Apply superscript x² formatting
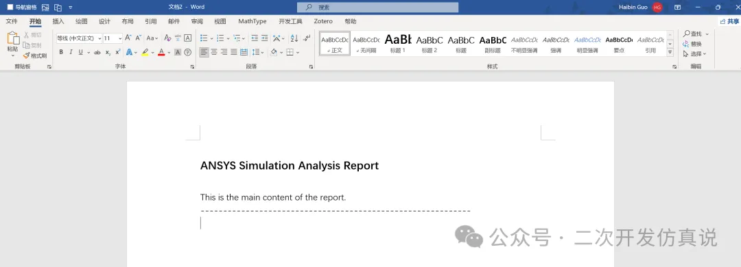The image size is (741, 267). click(x=118, y=52)
